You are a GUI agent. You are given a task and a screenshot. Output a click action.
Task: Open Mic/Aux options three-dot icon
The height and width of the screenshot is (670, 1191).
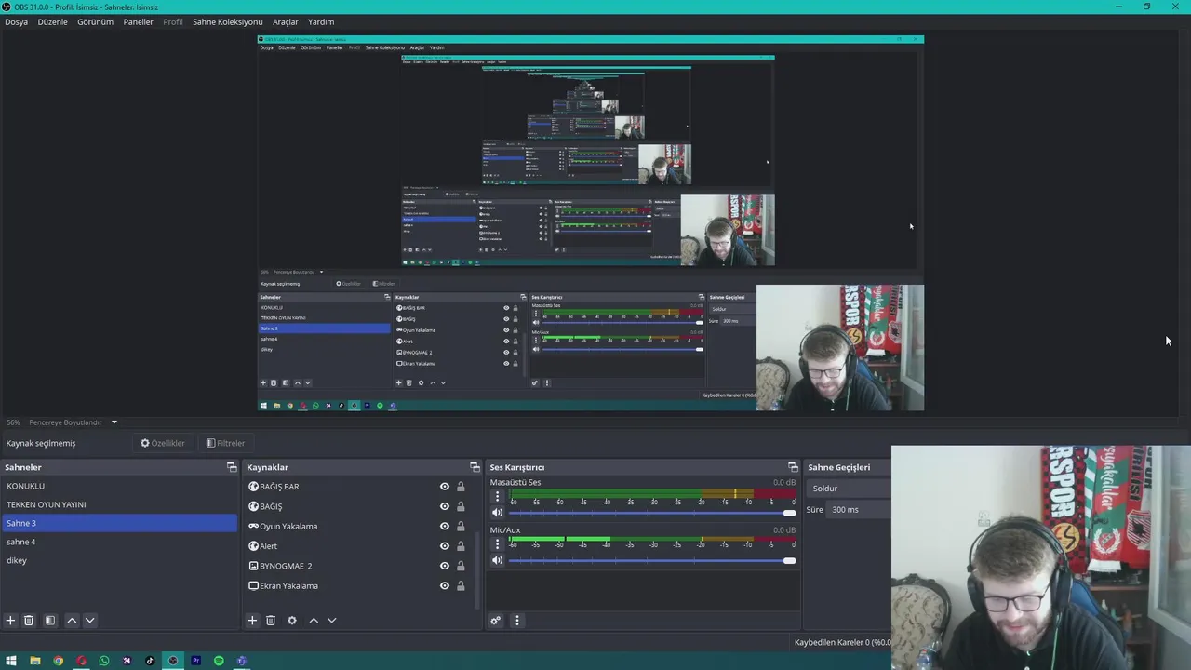coord(497,544)
